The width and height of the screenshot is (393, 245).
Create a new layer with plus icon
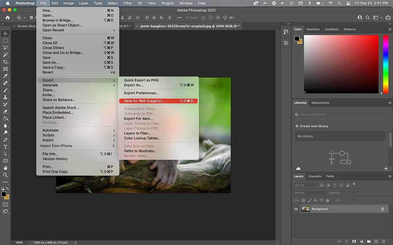pyautogui.click(x=376, y=241)
